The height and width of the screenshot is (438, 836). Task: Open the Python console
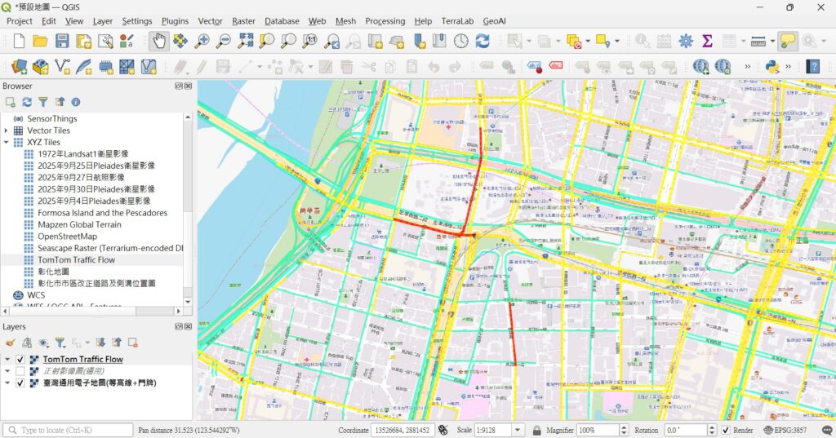772,67
